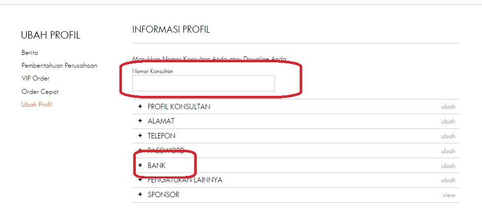The width and height of the screenshot is (482, 215).
Task: Select the Ubah Profil sidebar link
Action: click(37, 104)
